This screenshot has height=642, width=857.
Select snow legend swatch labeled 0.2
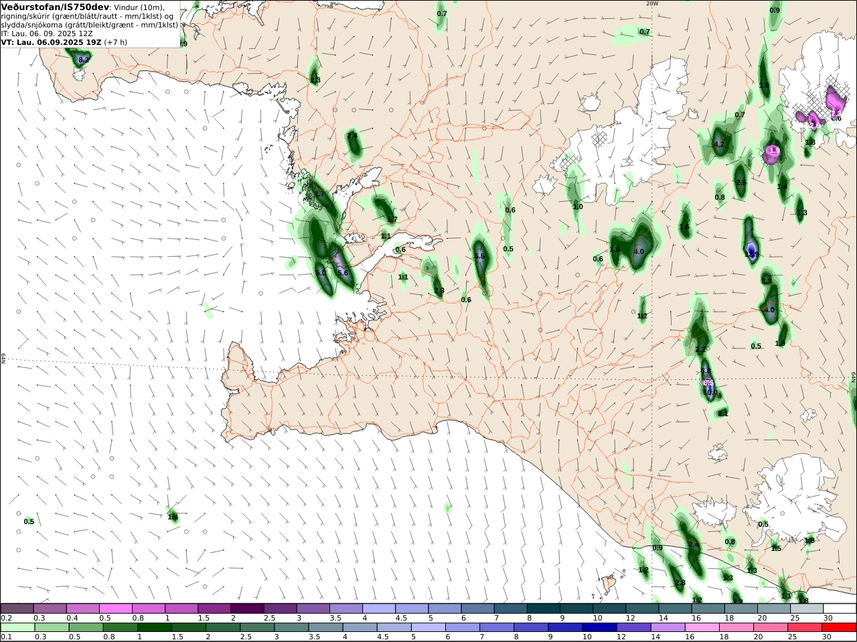click(x=17, y=608)
